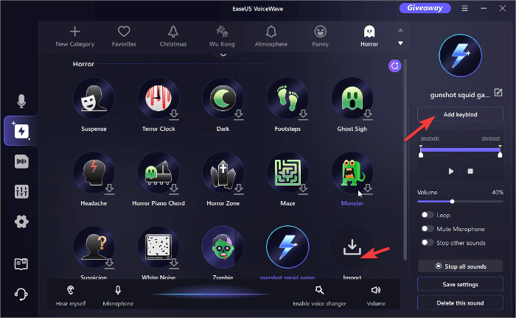Open the hamburger menu
516x318 pixels.
coord(464,8)
